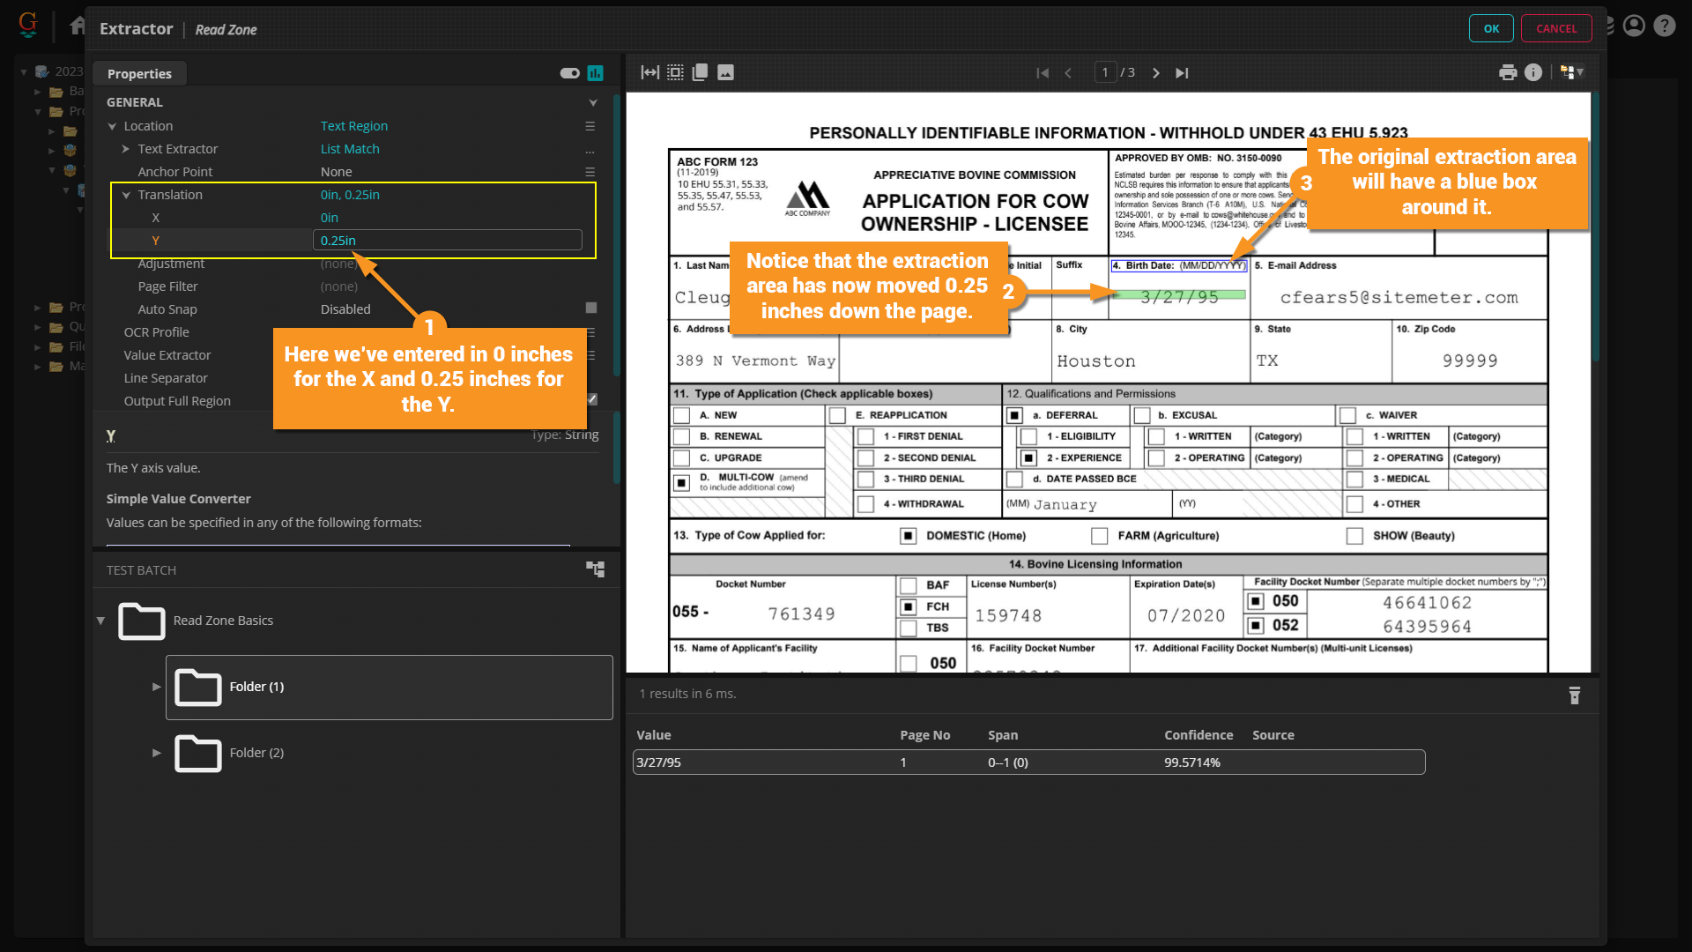Open the Location row menu
The width and height of the screenshot is (1692, 952).
[x=590, y=126]
